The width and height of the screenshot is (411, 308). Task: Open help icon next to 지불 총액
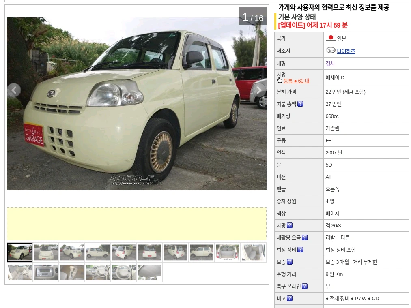(300, 104)
